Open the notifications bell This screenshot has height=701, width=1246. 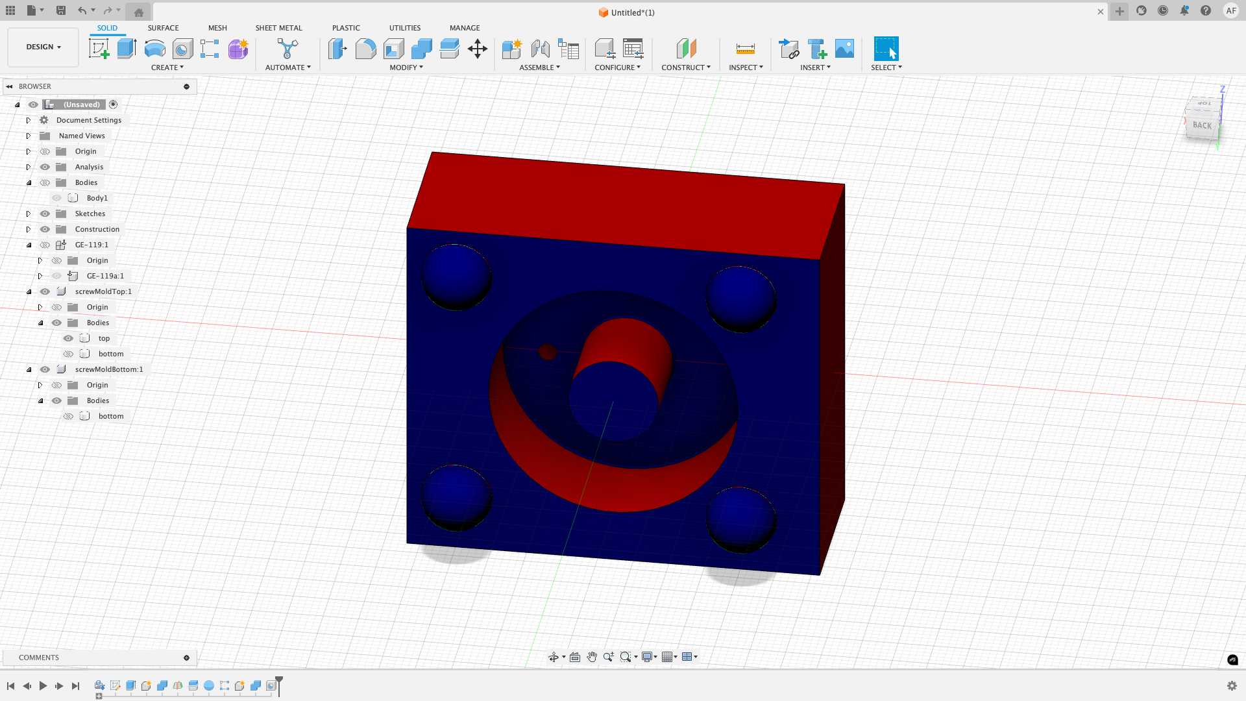tap(1184, 10)
